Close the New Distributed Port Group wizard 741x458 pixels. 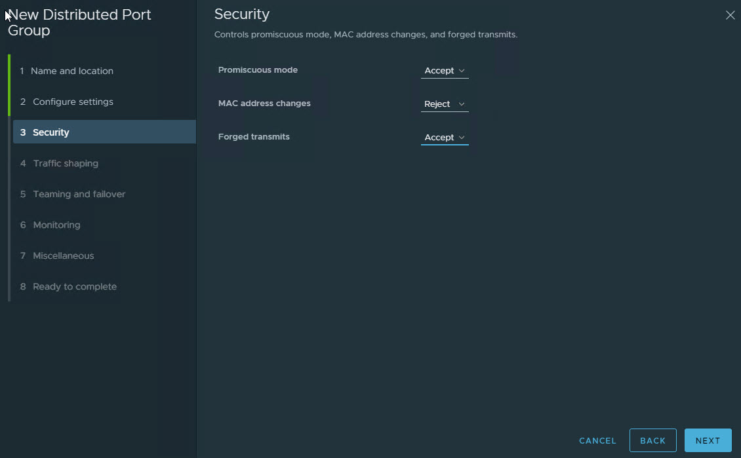coord(730,15)
